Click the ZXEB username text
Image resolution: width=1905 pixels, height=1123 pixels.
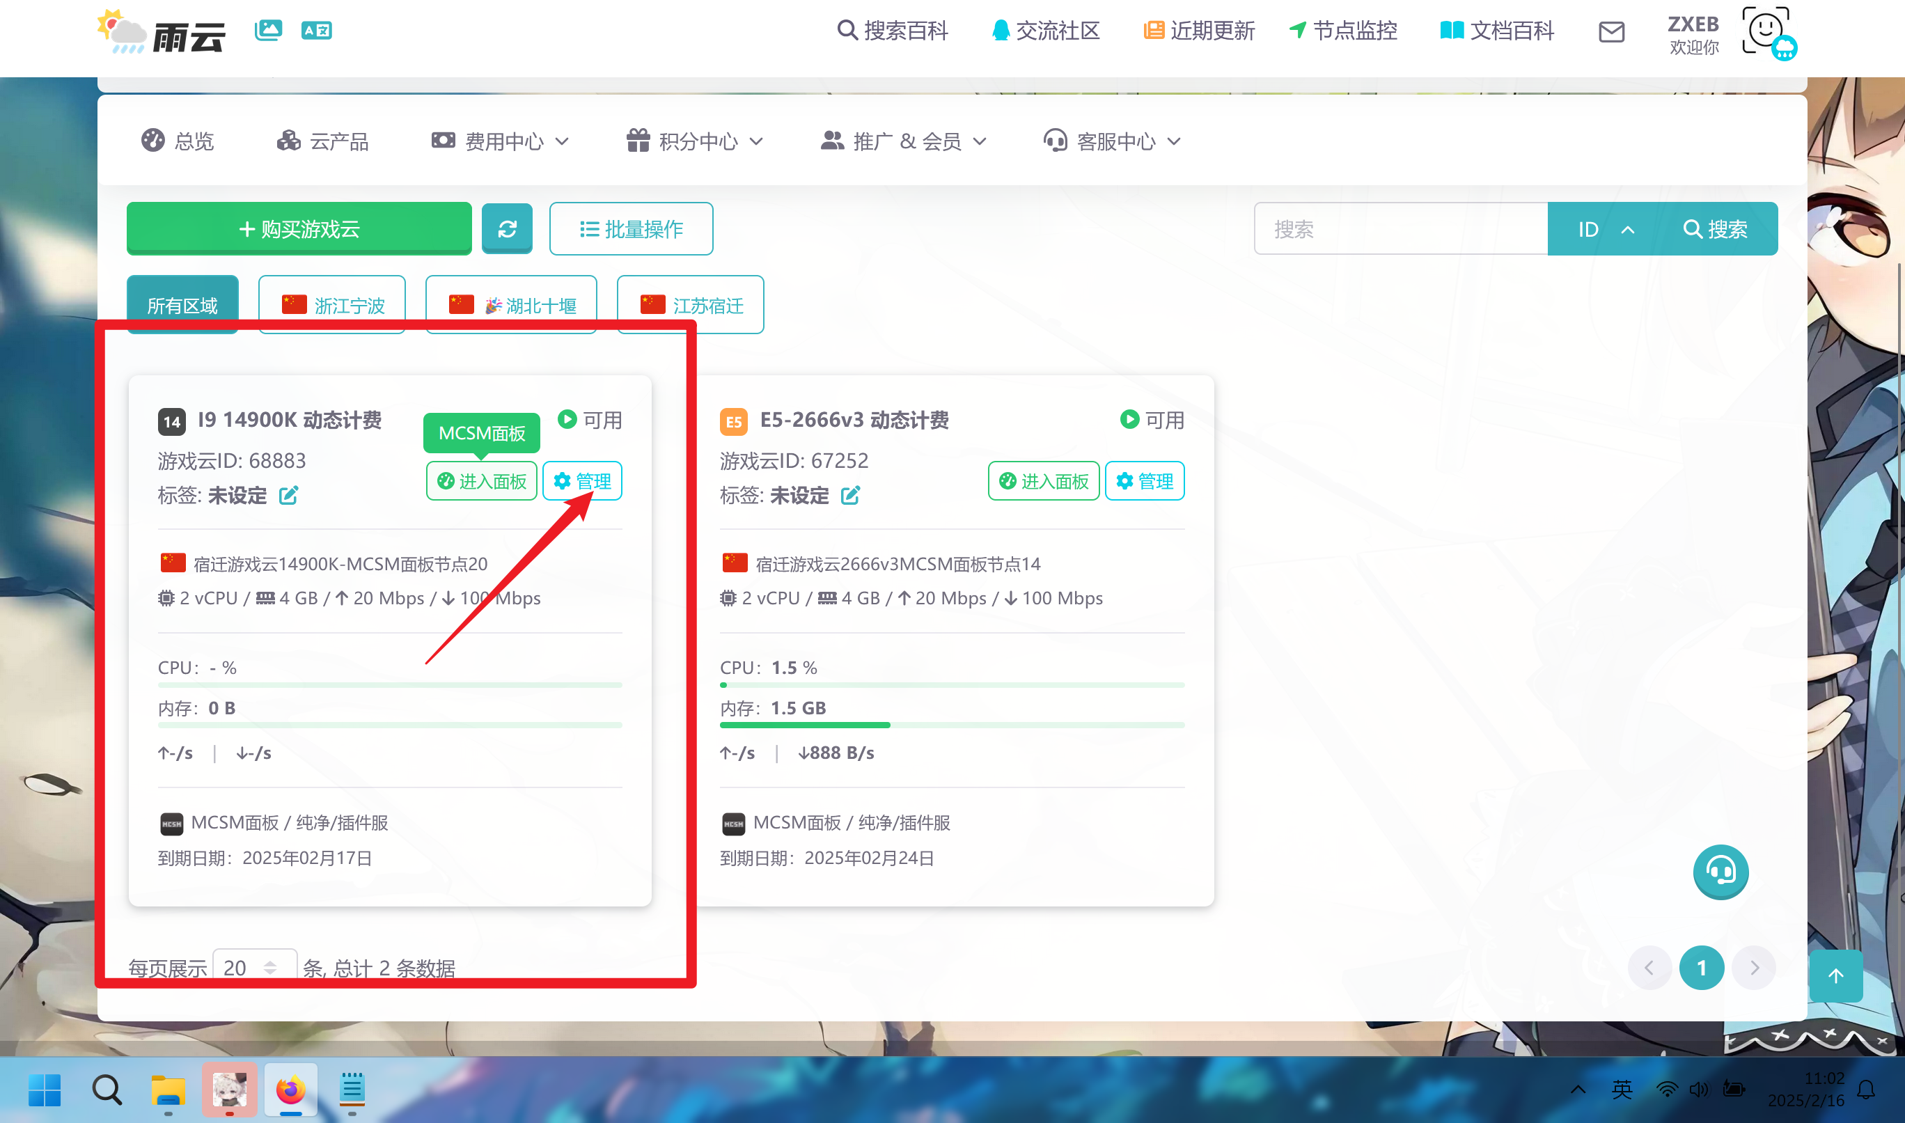(1693, 24)
